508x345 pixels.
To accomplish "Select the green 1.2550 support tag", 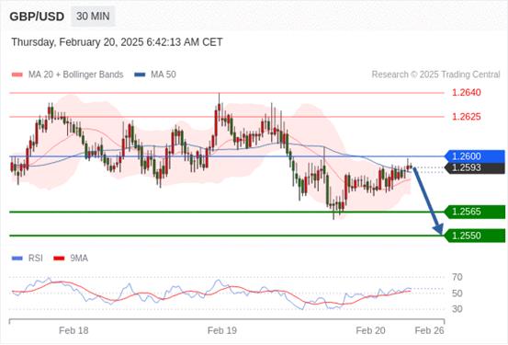I will pyautogui.click(x=475, y=236).
